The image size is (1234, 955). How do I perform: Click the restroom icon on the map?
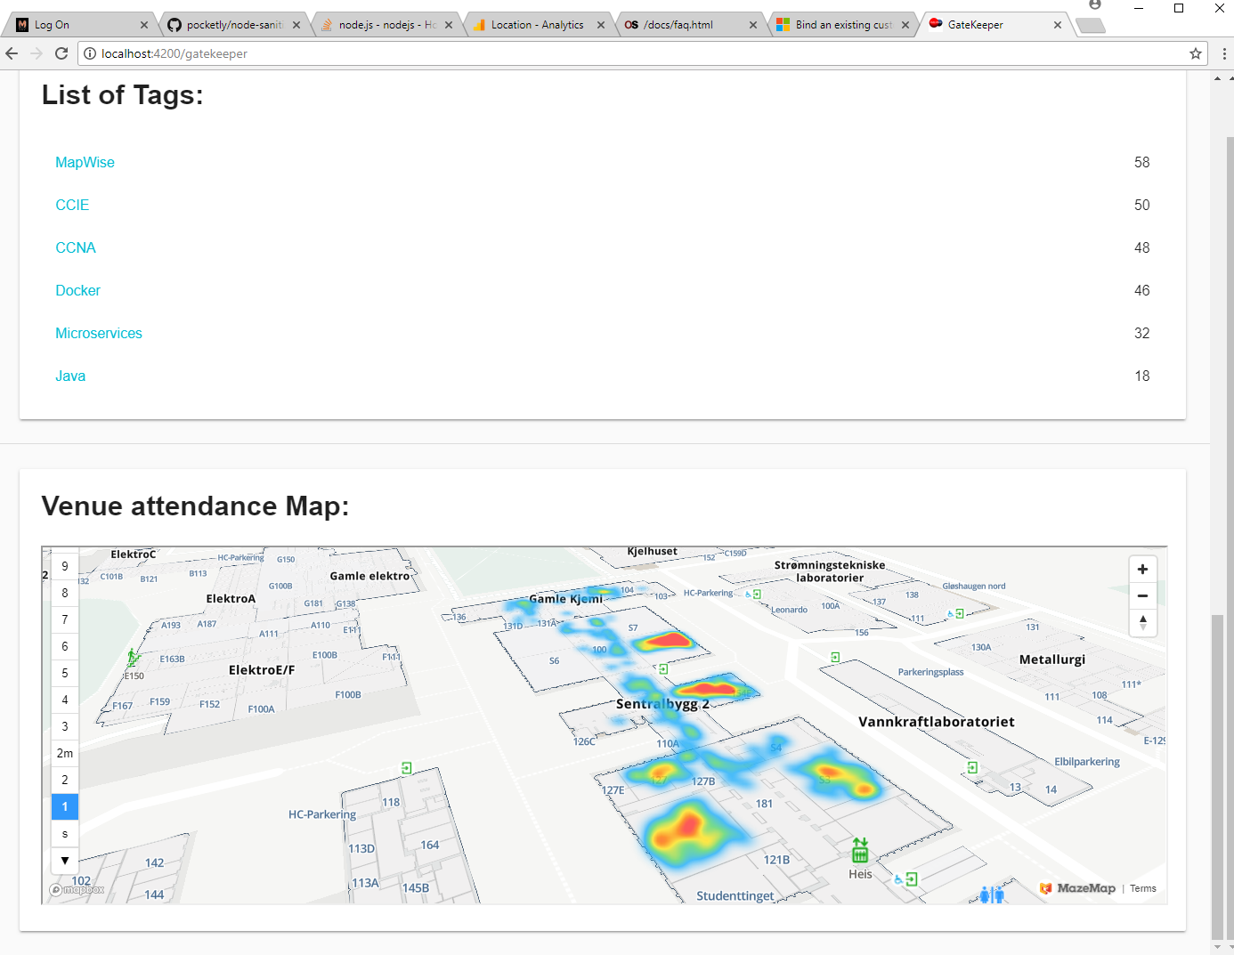[x=991, y=894]
